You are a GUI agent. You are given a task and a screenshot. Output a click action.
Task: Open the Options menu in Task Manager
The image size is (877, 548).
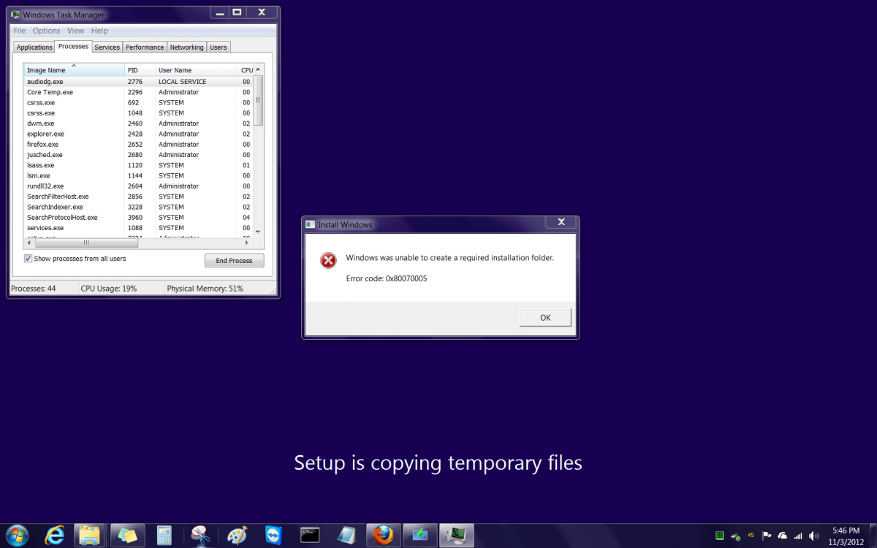tap(46, 31)
